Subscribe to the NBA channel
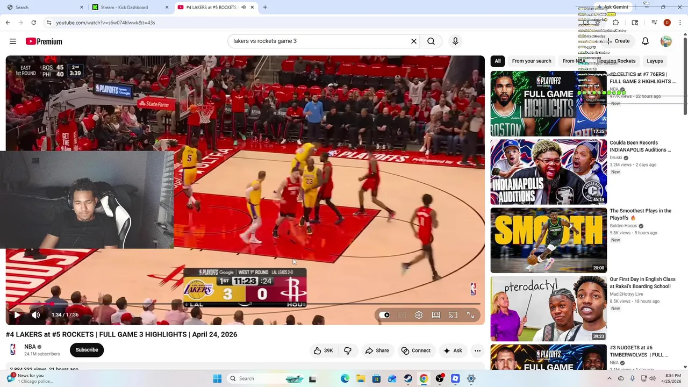The width and height of the screenshot is (688, 387). click(87, 350)
